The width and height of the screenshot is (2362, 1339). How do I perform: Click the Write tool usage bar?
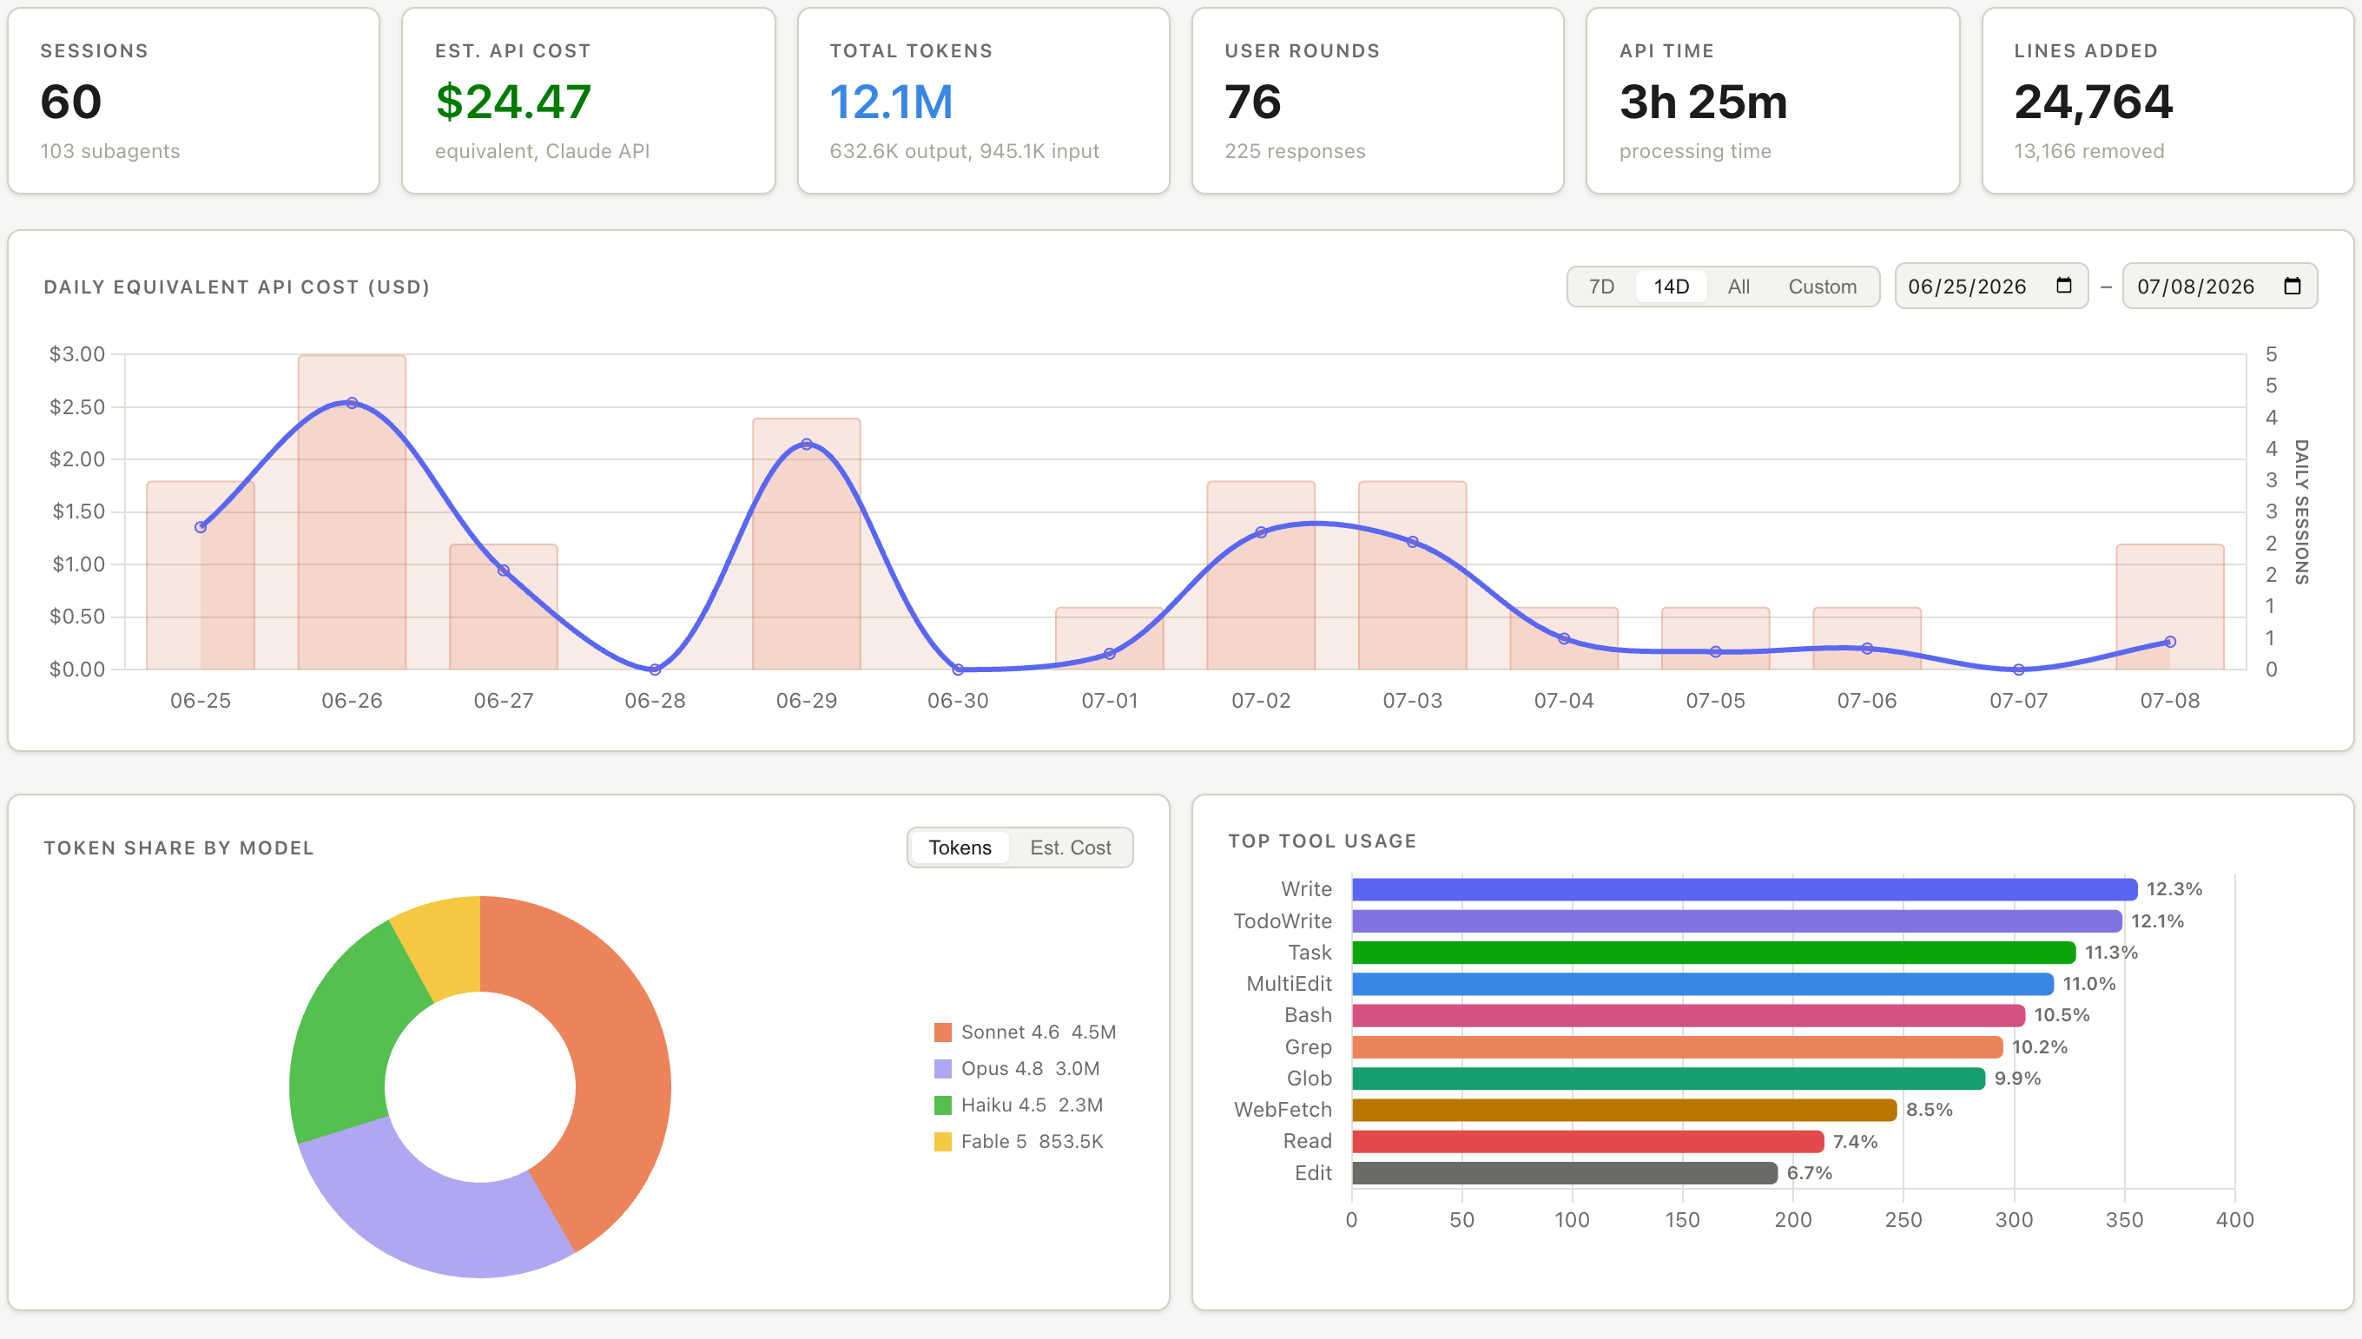1745,889
